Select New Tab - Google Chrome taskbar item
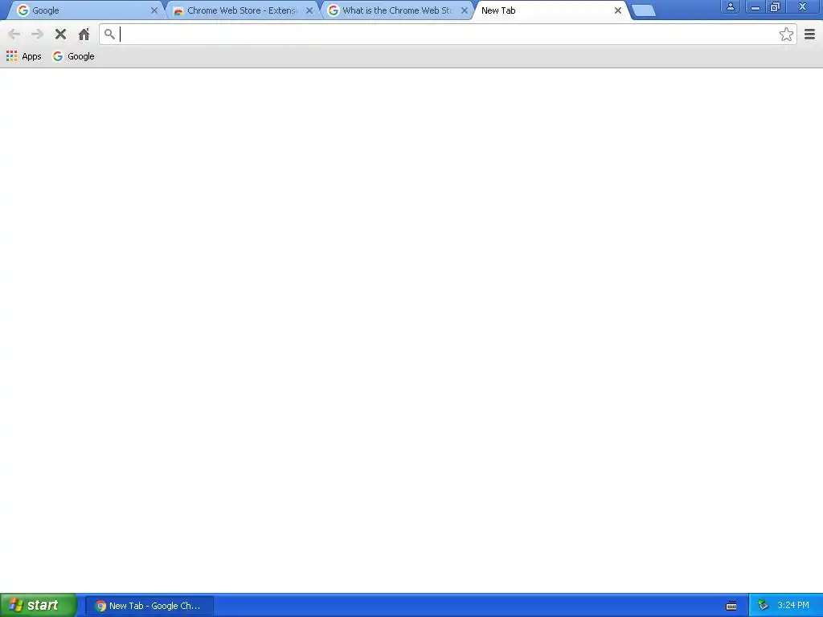 coord(149,606)
